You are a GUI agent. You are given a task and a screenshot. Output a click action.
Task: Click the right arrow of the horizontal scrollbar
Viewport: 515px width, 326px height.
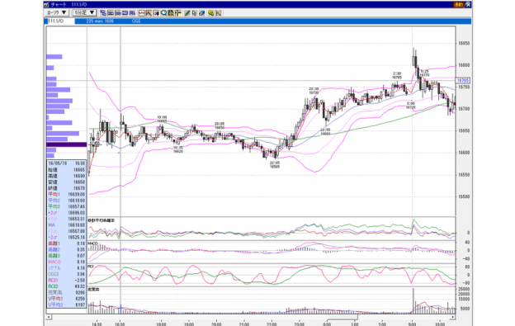tap(453, 317)
